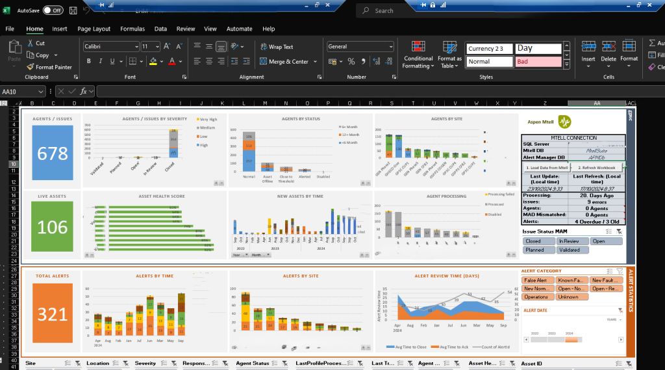Apply the Bad cell style
665x370 pixels.
click(538, 62)
